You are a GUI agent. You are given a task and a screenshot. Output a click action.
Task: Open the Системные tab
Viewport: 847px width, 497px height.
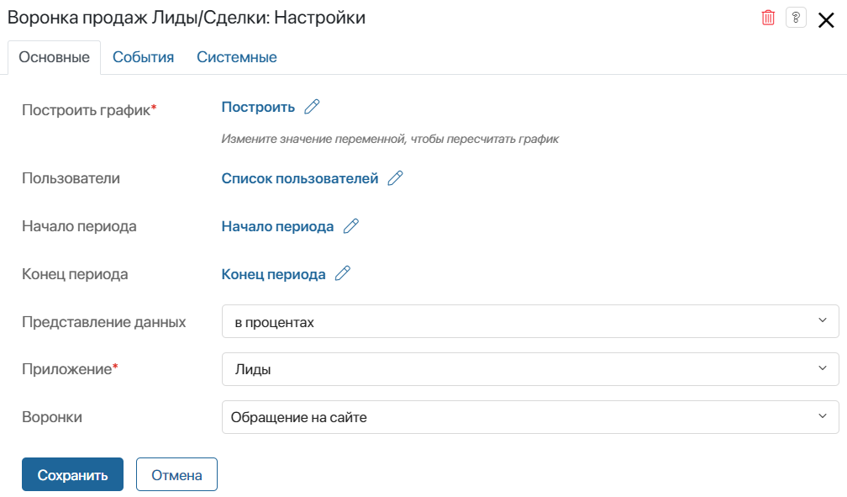237,57
